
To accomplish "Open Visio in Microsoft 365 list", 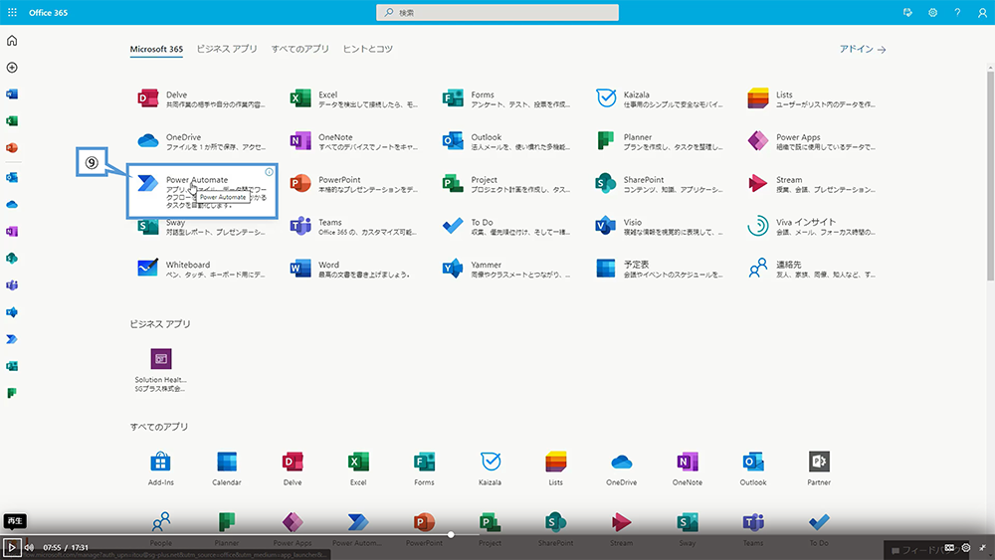I will coord(660,227).
